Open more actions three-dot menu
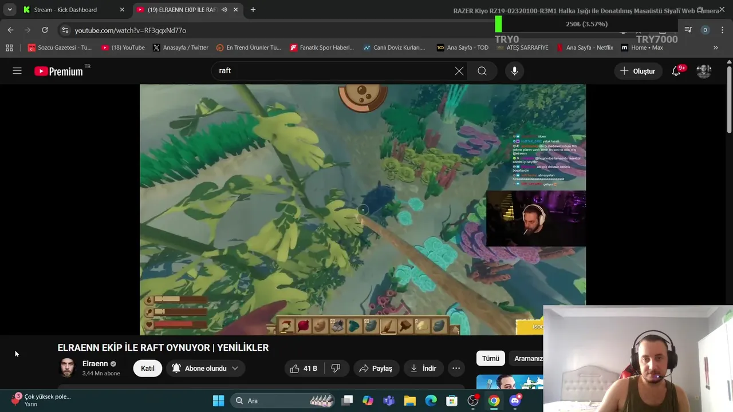This screenshot has height=412, width=733. tap(456, 369)
